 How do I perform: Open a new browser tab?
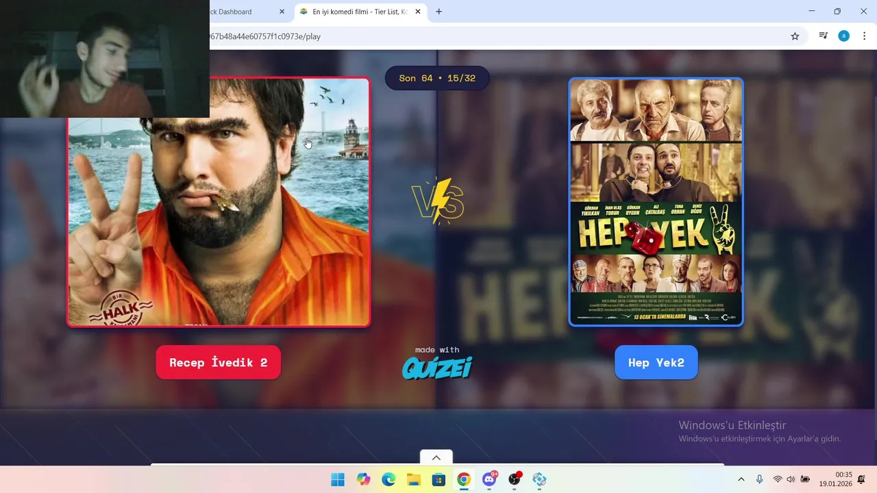point(438,12)
